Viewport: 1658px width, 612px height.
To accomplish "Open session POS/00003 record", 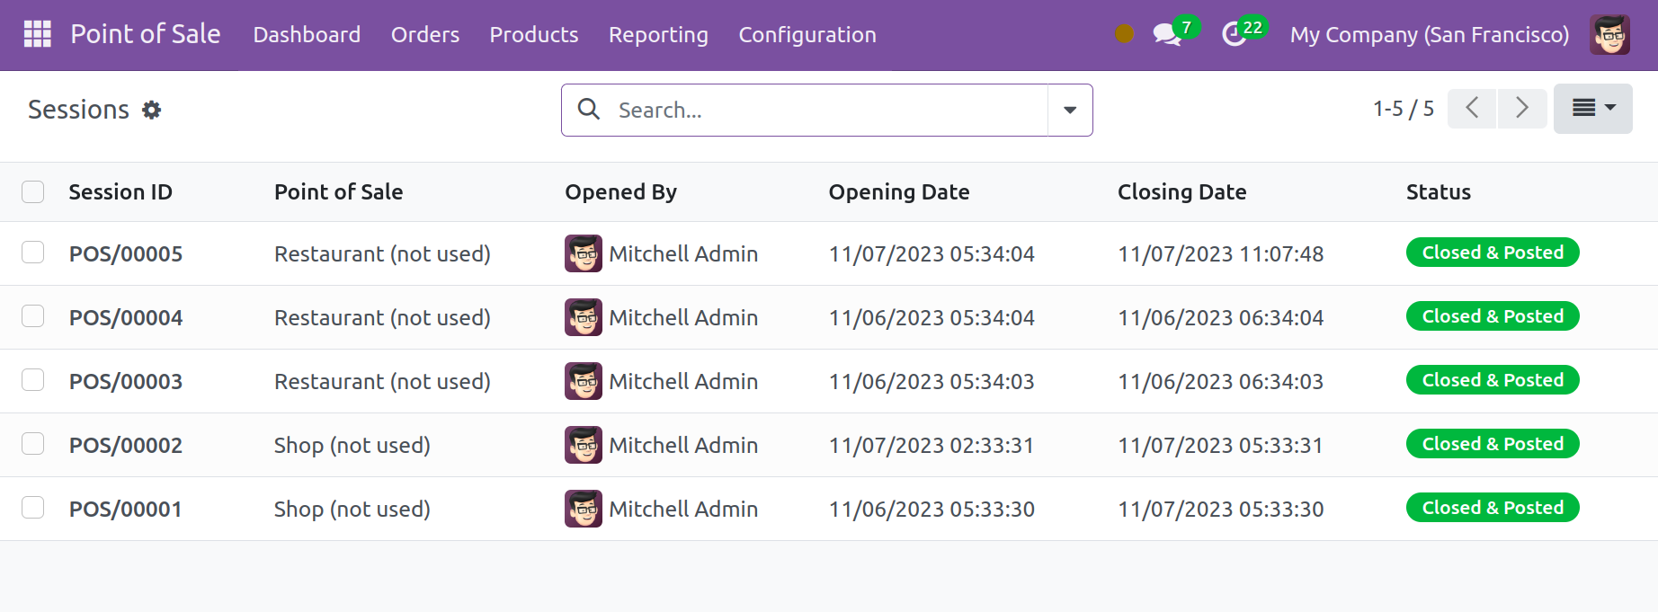I will [126, 382].
